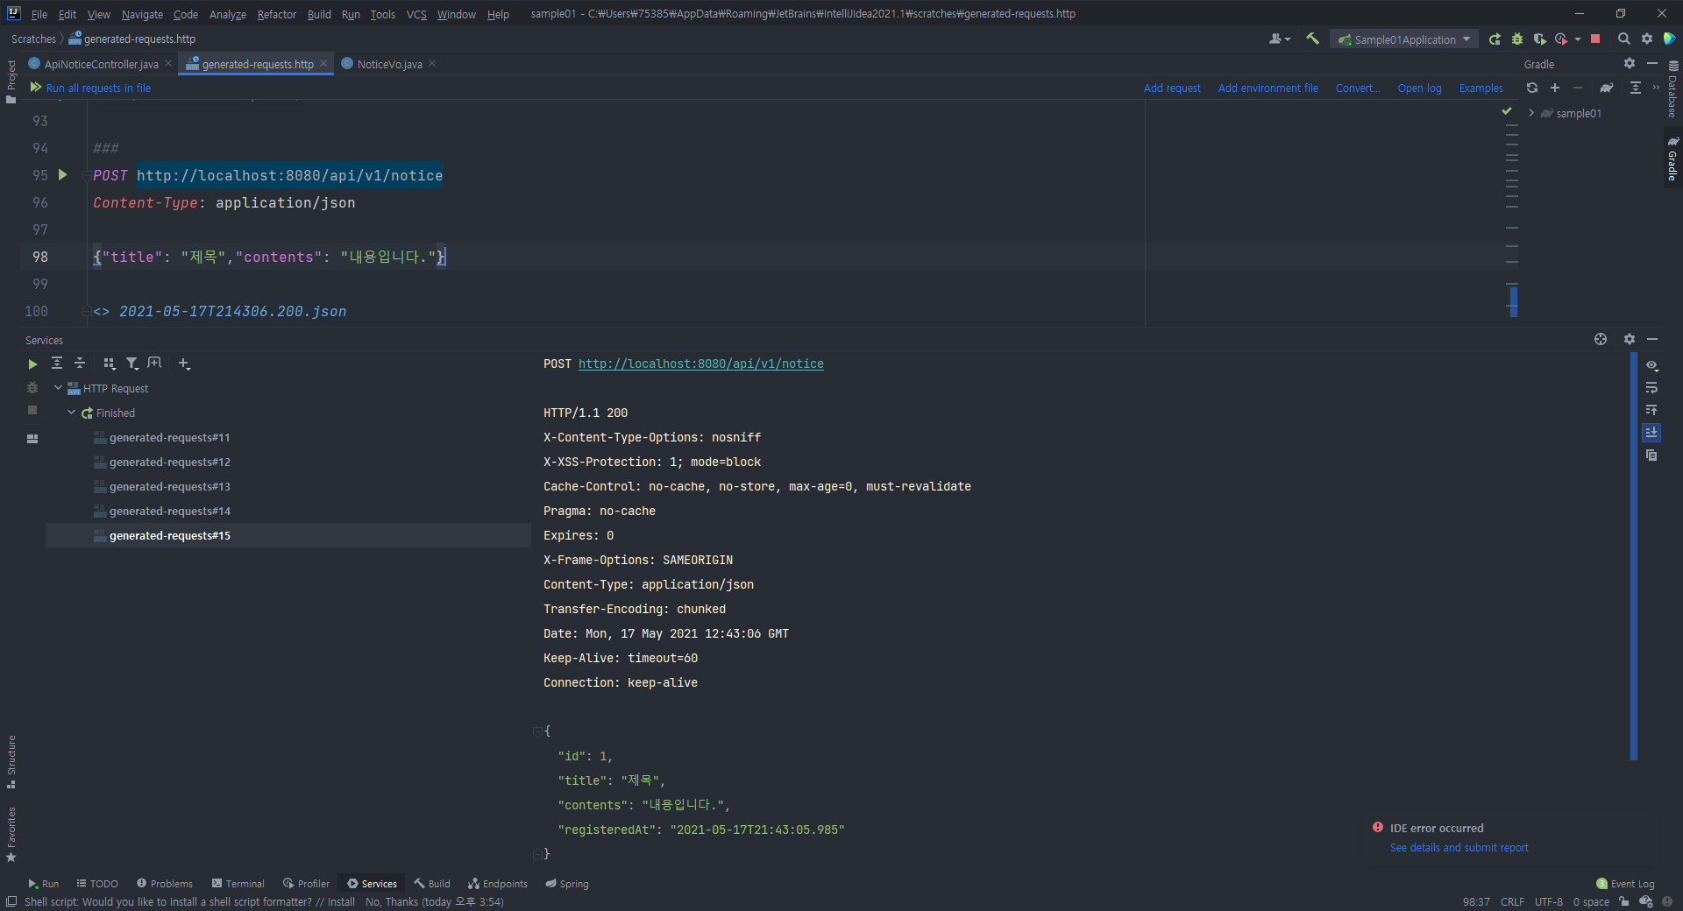1683x911 pixels.
Task: Switch to NoticeVo.java tab
Action: pos(389,64)
